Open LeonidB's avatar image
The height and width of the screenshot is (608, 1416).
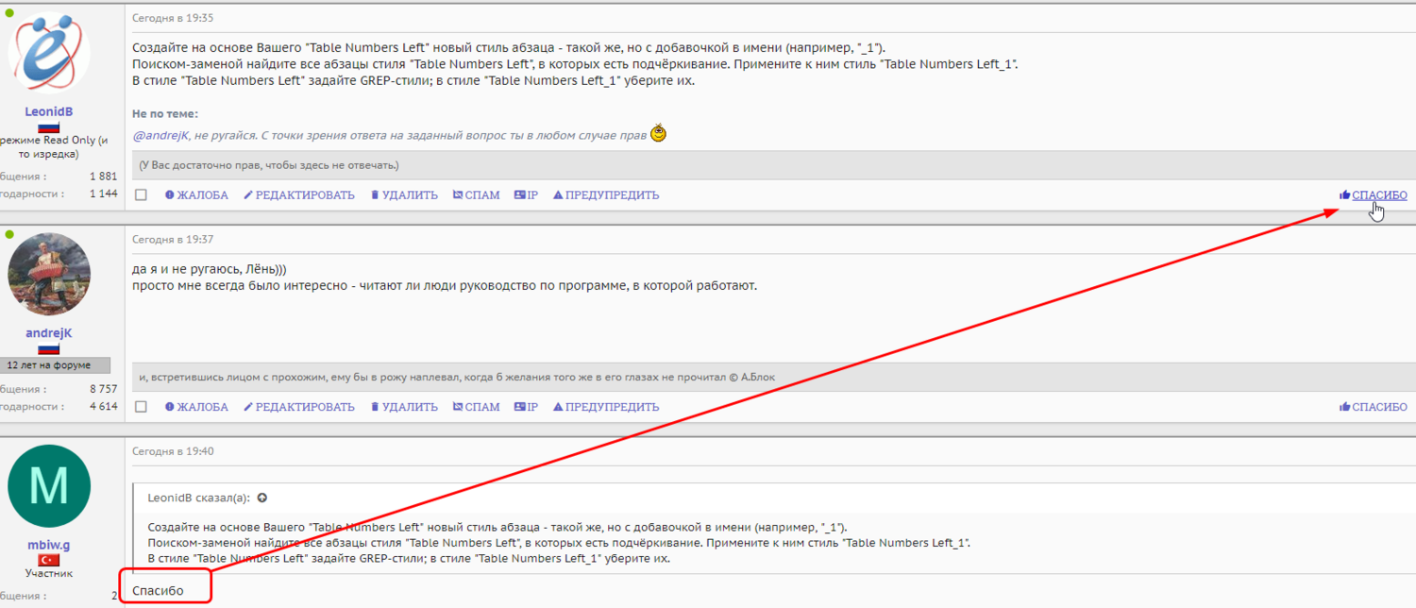pos(49,52)
